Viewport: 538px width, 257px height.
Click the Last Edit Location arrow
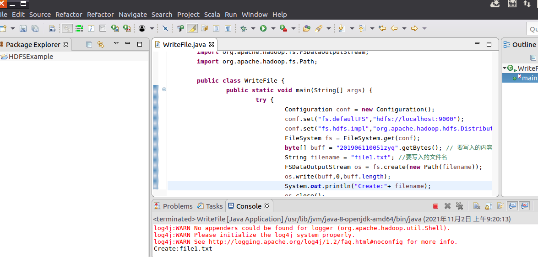click(x=382, y=28)
